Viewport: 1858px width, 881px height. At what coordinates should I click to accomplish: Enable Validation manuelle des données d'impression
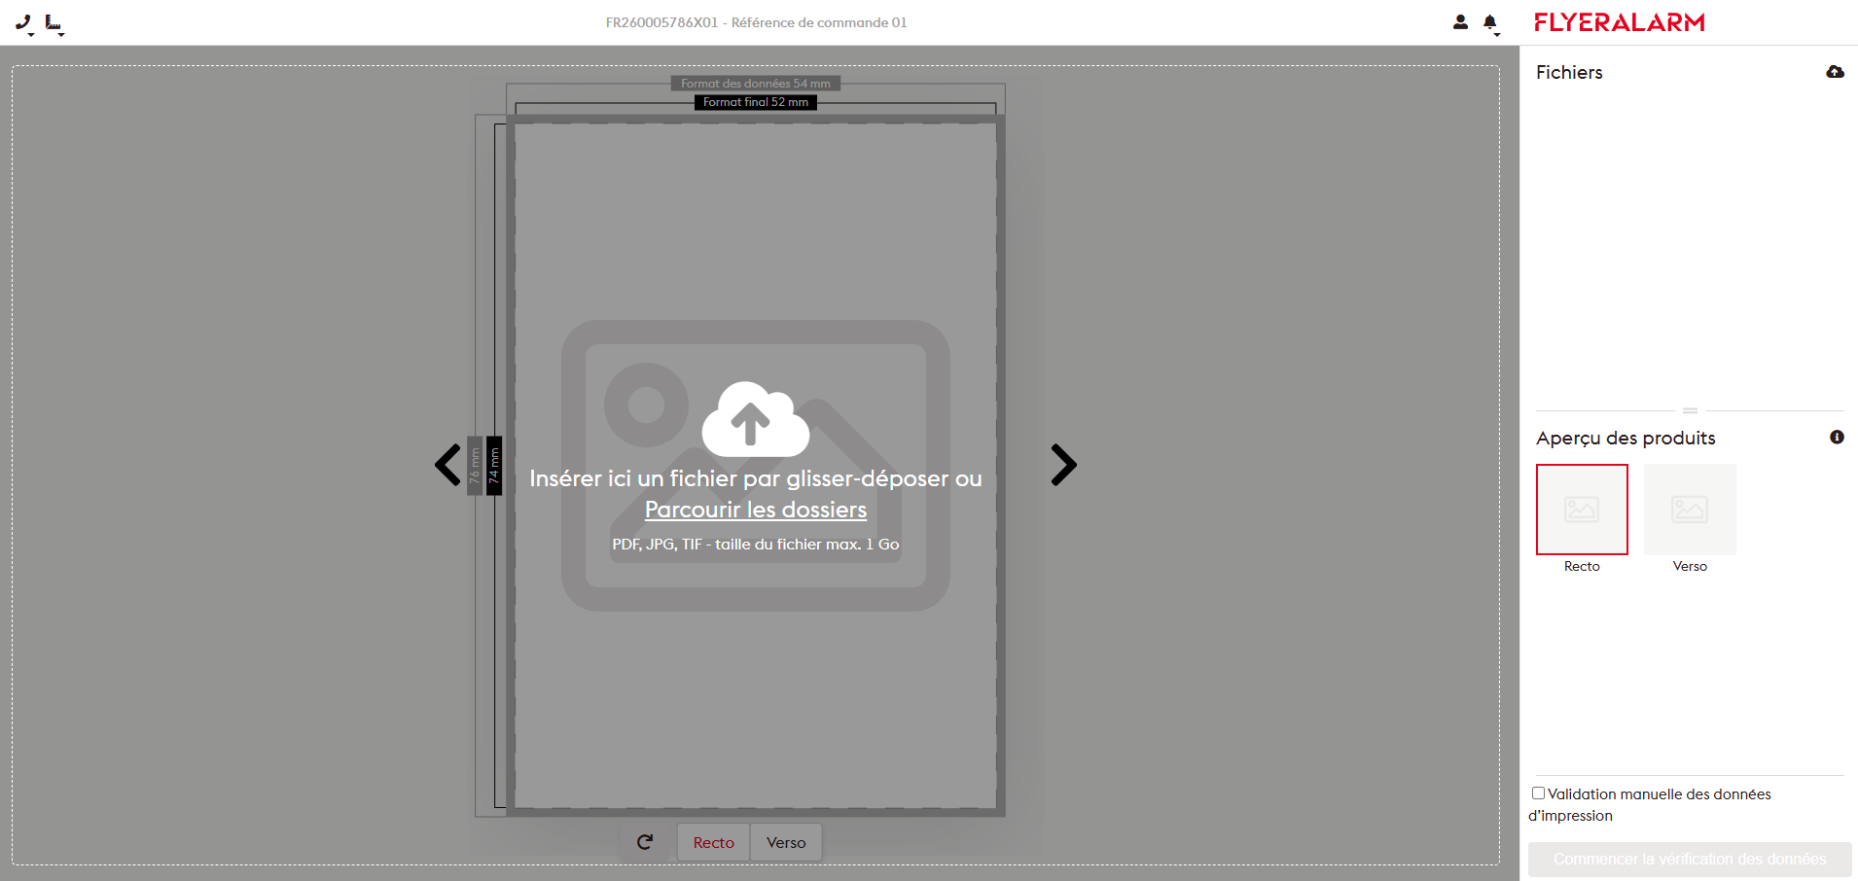click(1539, 793)
